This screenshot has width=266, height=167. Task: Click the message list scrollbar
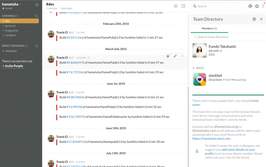tap(188, 126)
